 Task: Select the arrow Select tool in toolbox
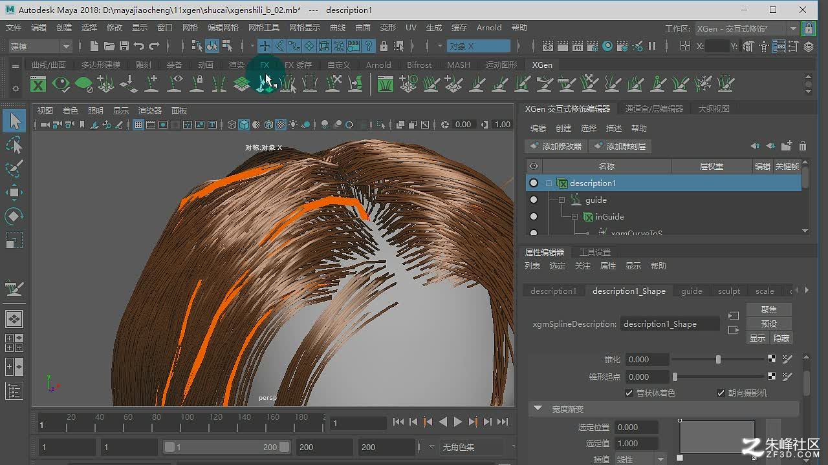pyautogui.click(x=14, y=121)
